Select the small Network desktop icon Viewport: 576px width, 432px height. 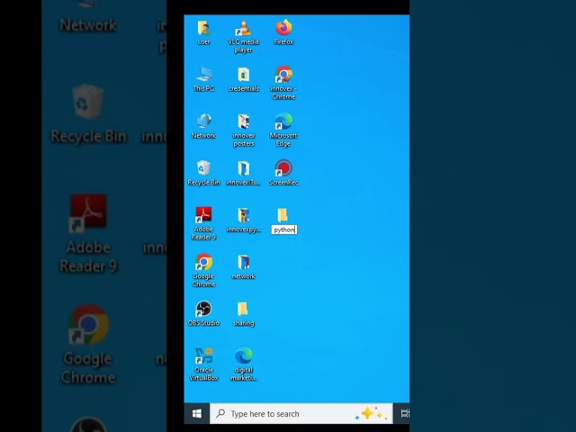click(x=204, y=121)
